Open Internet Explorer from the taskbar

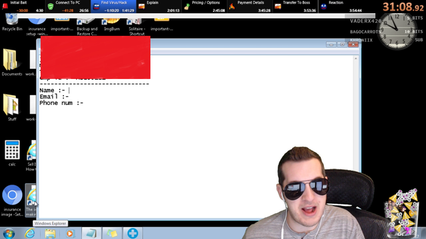coord(29,233)
